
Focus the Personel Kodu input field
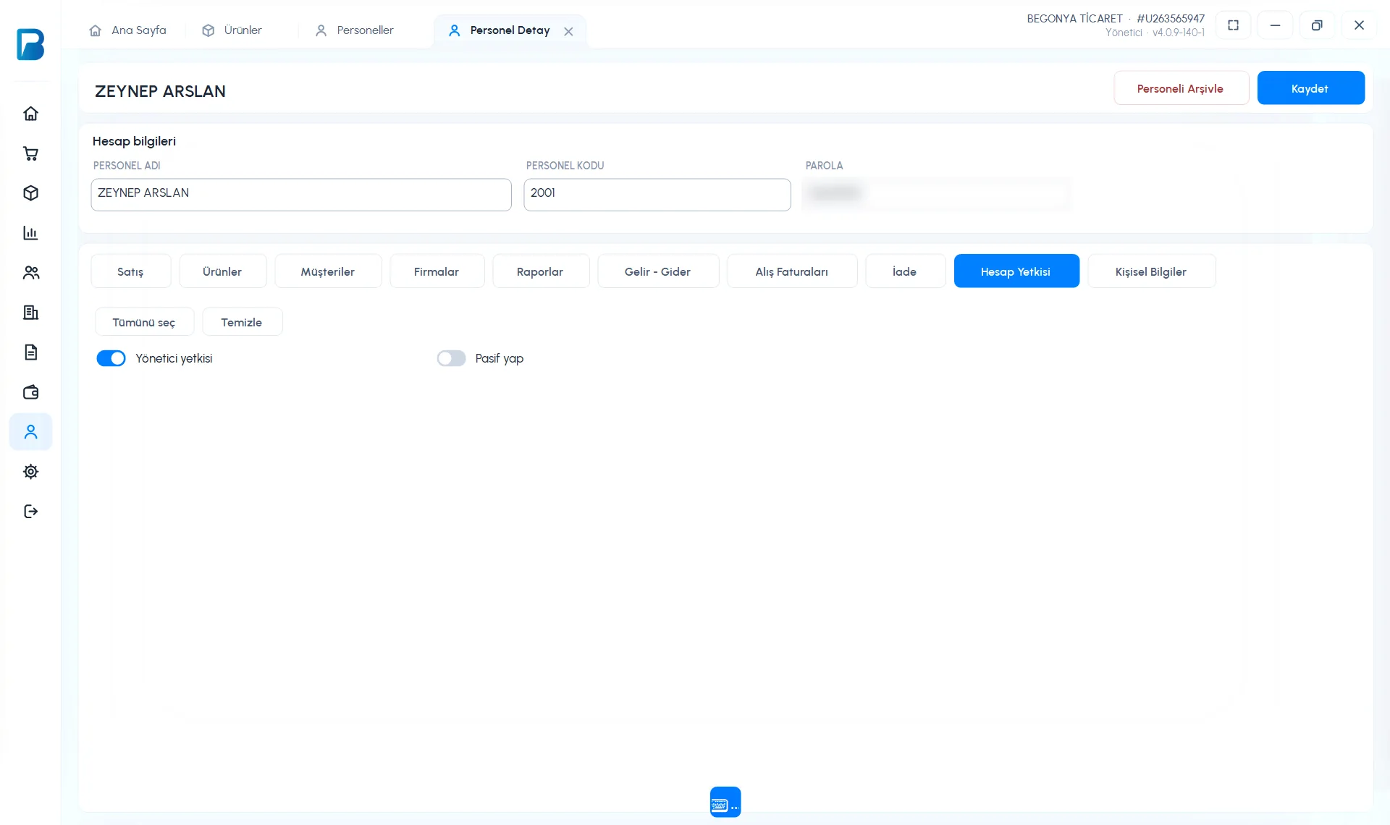pyautogui.click(x=657, y=195)
